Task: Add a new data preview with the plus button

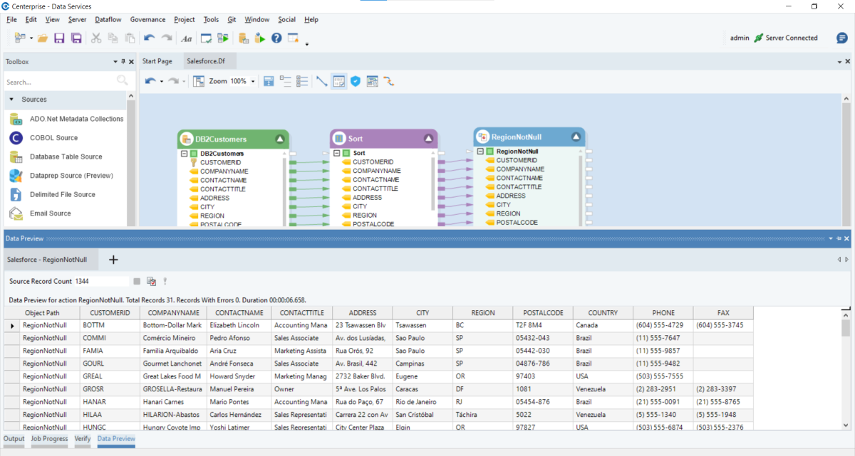Action: point(113,260)
